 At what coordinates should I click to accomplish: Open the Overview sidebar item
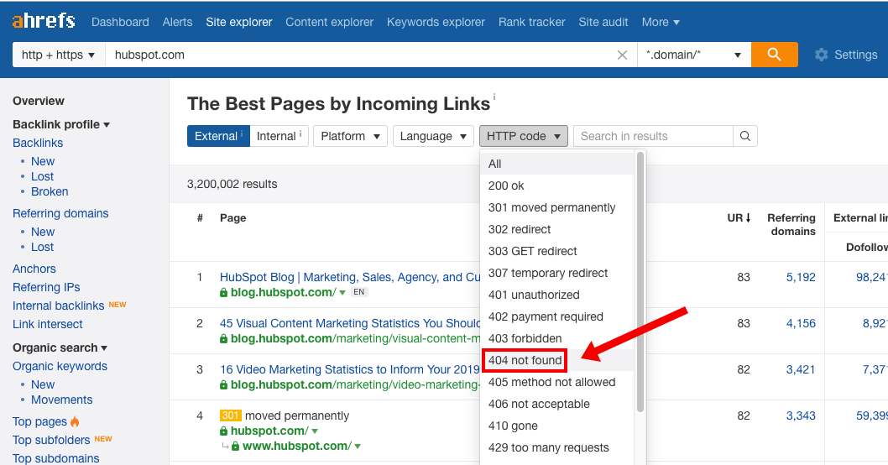pos(39,101)
